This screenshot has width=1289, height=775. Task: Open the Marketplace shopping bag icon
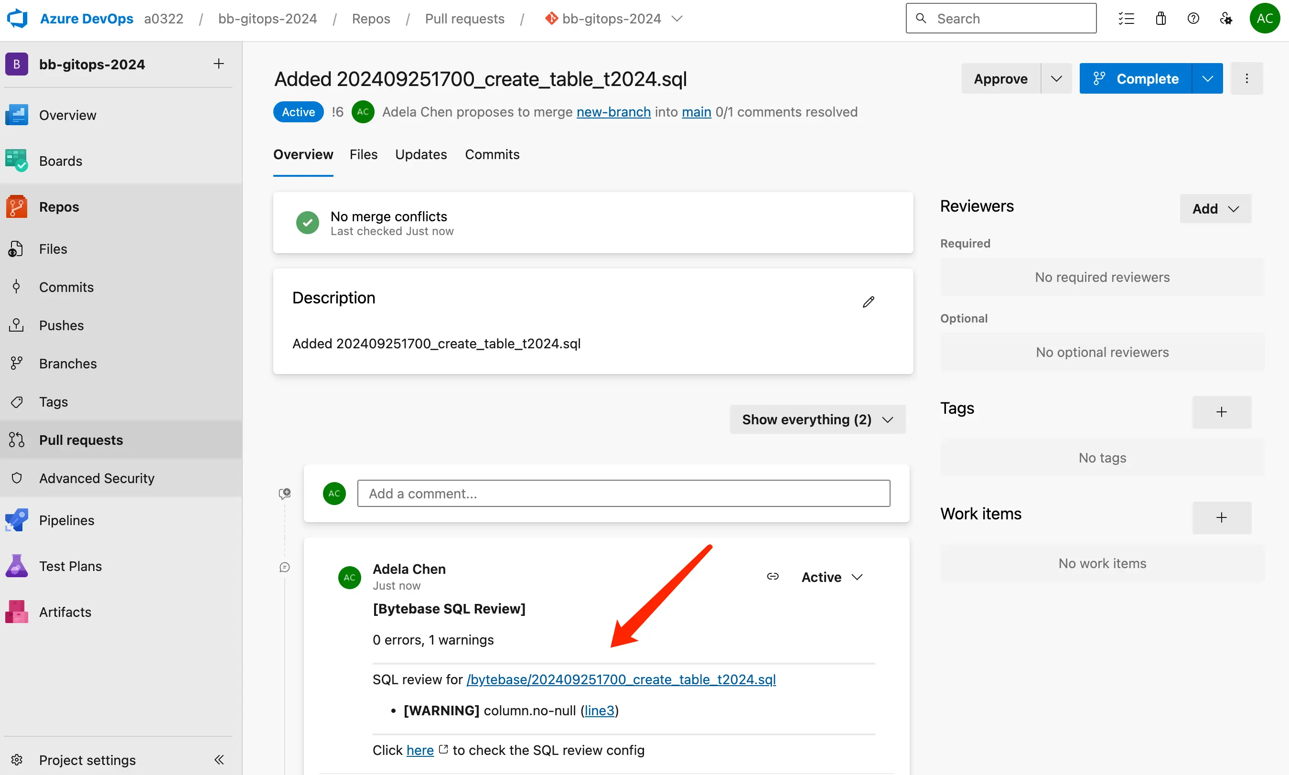[x=1160, y=19]
